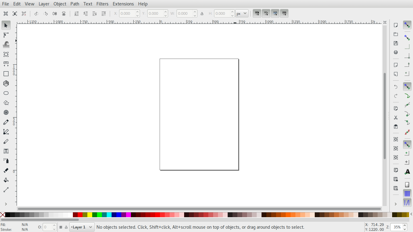The height and width of the screenshot is (232, 413).
Task: Click the Save document icon
Action: 396,43
